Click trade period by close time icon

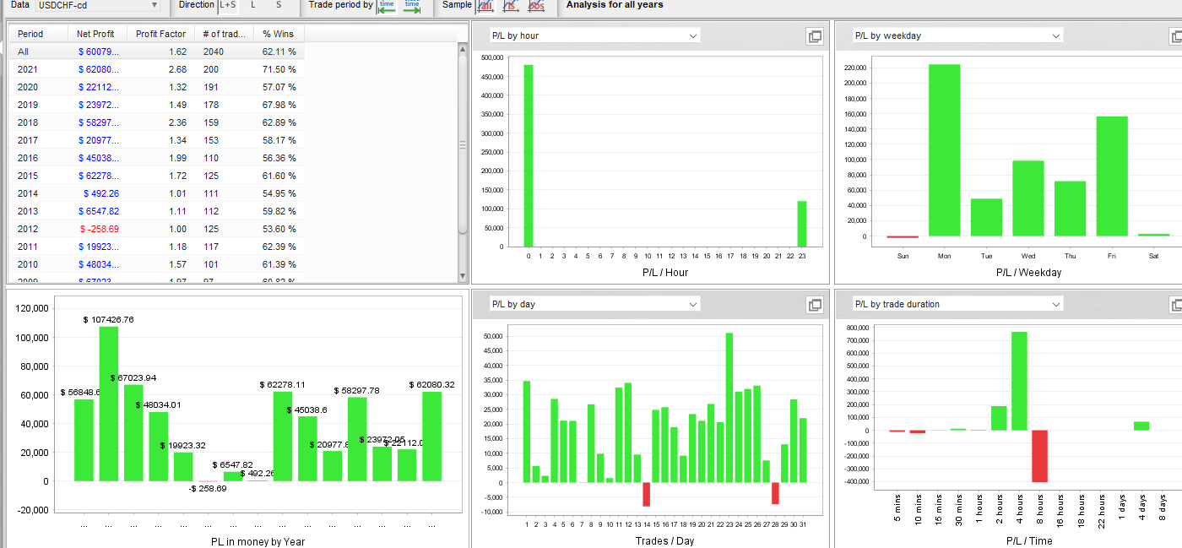pyautogui.click(x=412, y=5)
